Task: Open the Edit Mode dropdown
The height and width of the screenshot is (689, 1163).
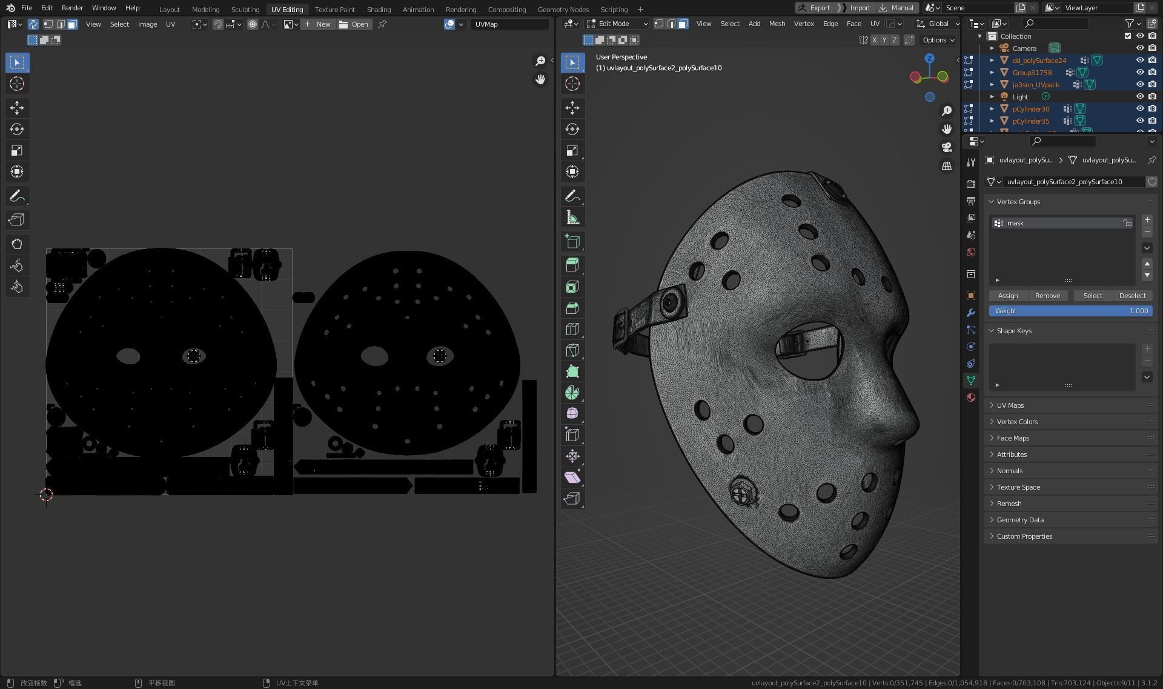Action: (x=617, y=24)
